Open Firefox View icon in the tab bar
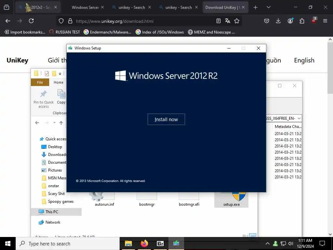333x250 pixels. (7, 7)
